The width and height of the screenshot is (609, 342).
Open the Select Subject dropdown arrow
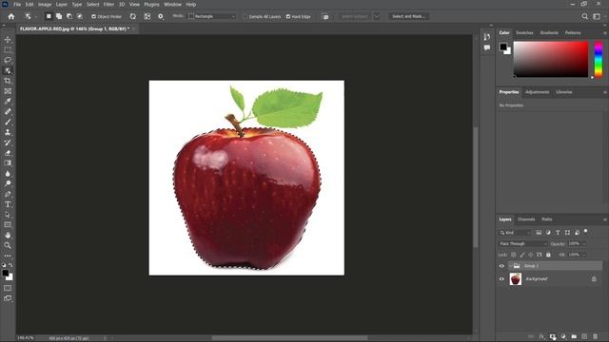click(x=377, y=16)
